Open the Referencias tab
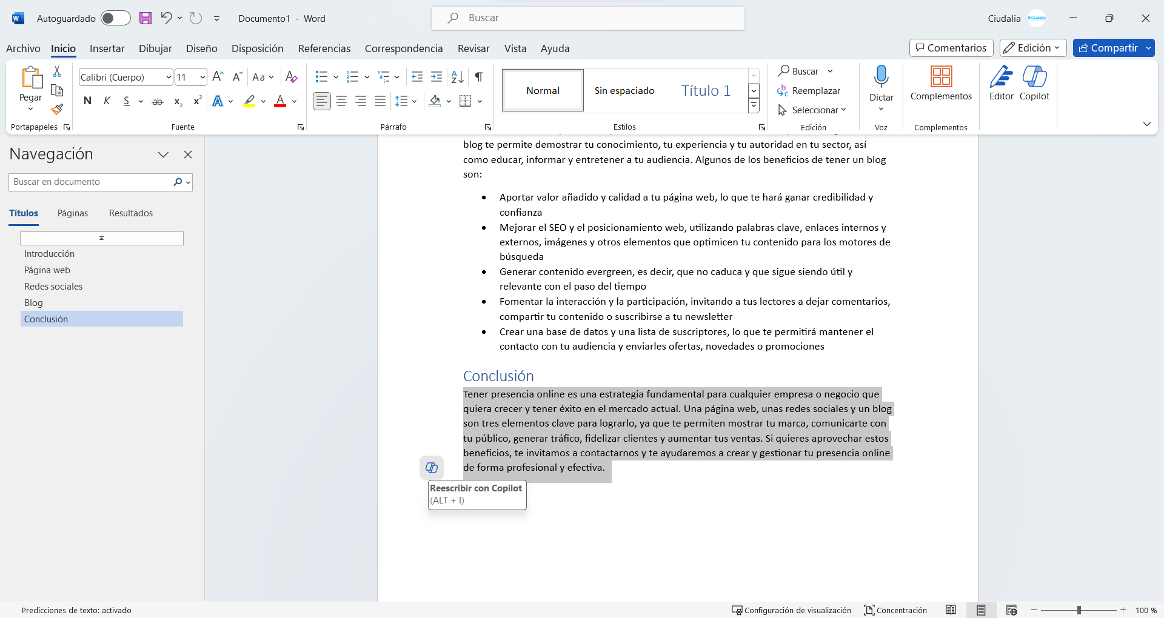The height and width of the screenshot is (618, 1164). [x=324, y=48]
